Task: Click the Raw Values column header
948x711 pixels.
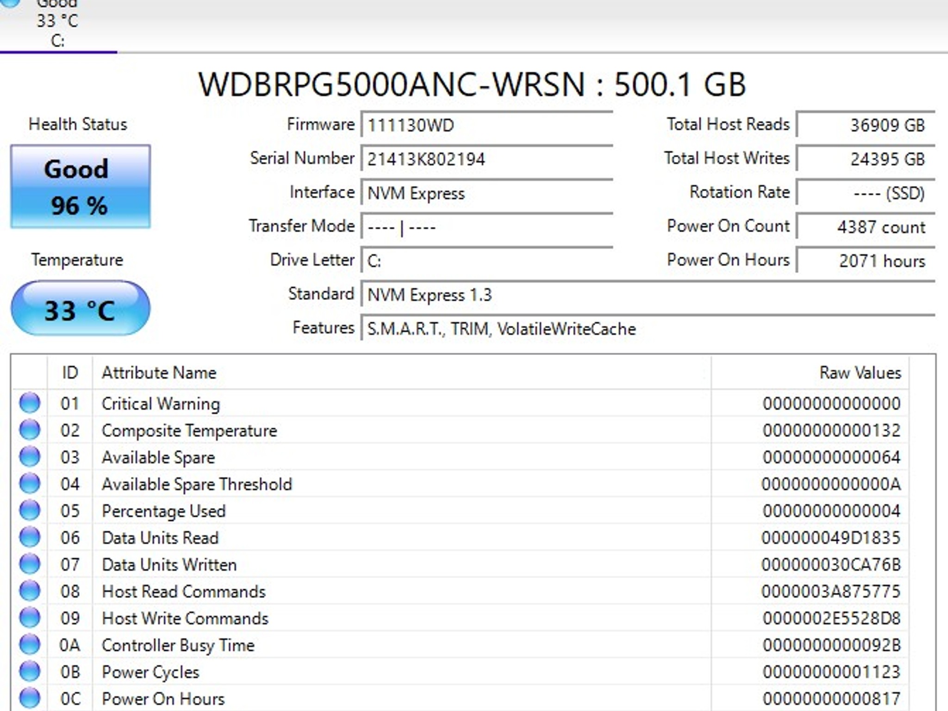Action: 810,373
